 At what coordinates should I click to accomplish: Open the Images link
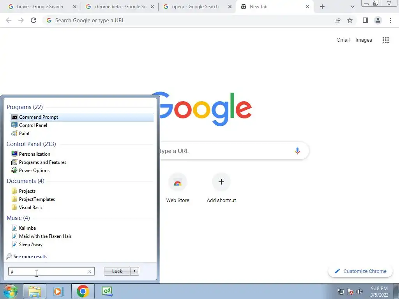(364, 40)
